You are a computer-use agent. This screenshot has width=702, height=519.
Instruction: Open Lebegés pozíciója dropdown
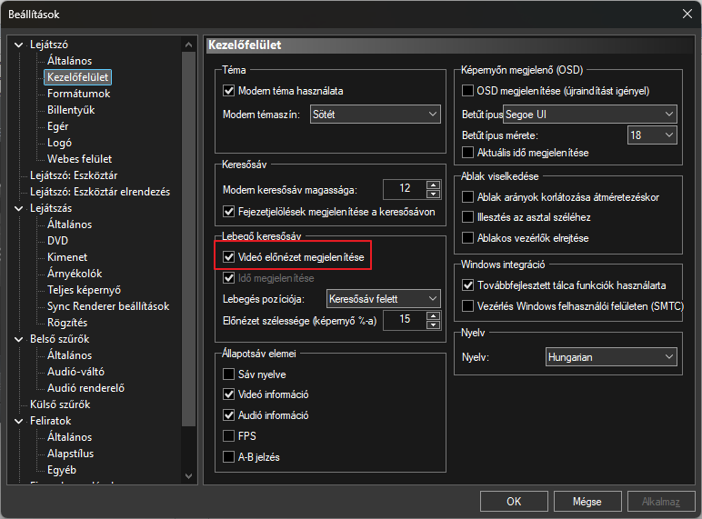click(383, 298)
